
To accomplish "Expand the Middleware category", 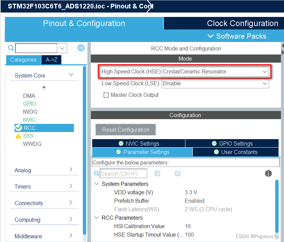I will 71,236.
